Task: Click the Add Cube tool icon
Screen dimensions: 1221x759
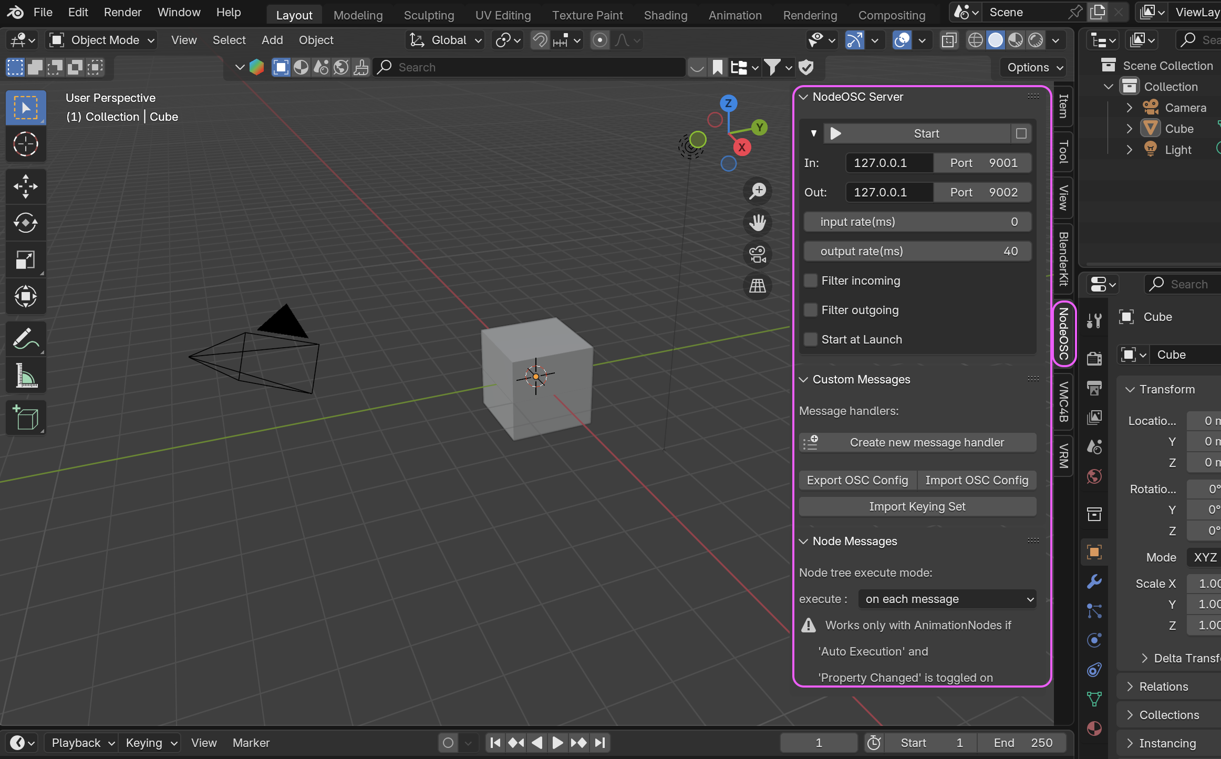Action: click(25, 418)
